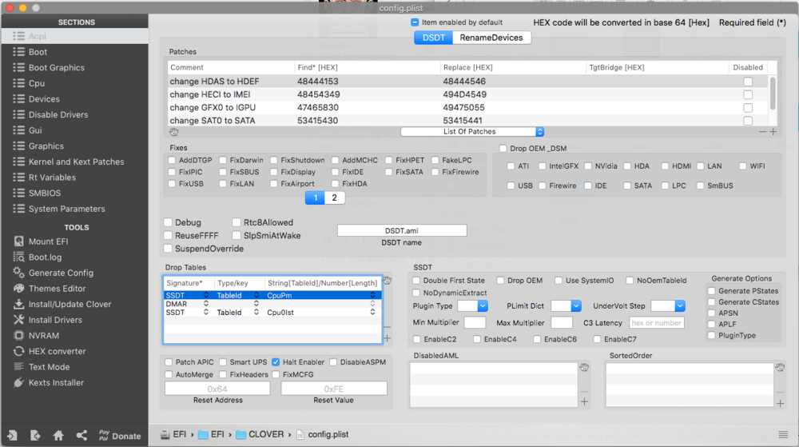This screenshot has height=447, width=799.
Task: Uncheck the Halt Enabler checkbox
Action: click(276, 362)
